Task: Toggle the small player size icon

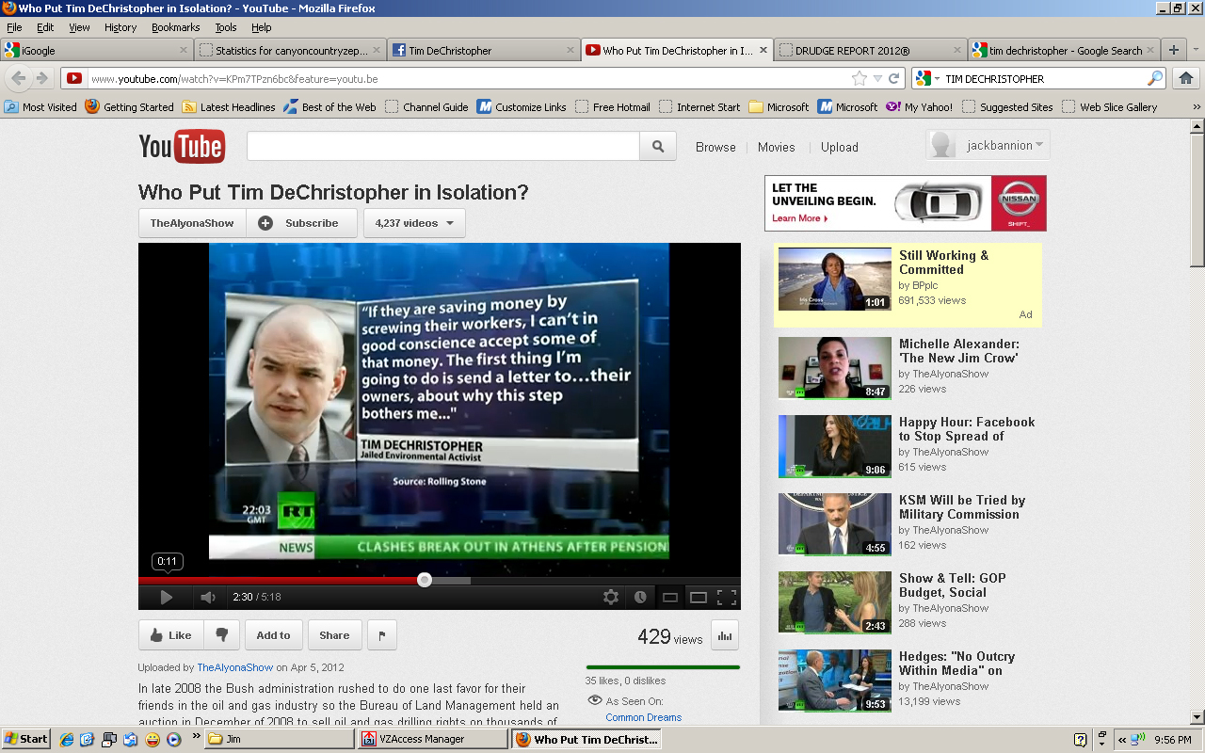Action: (669, 597)
